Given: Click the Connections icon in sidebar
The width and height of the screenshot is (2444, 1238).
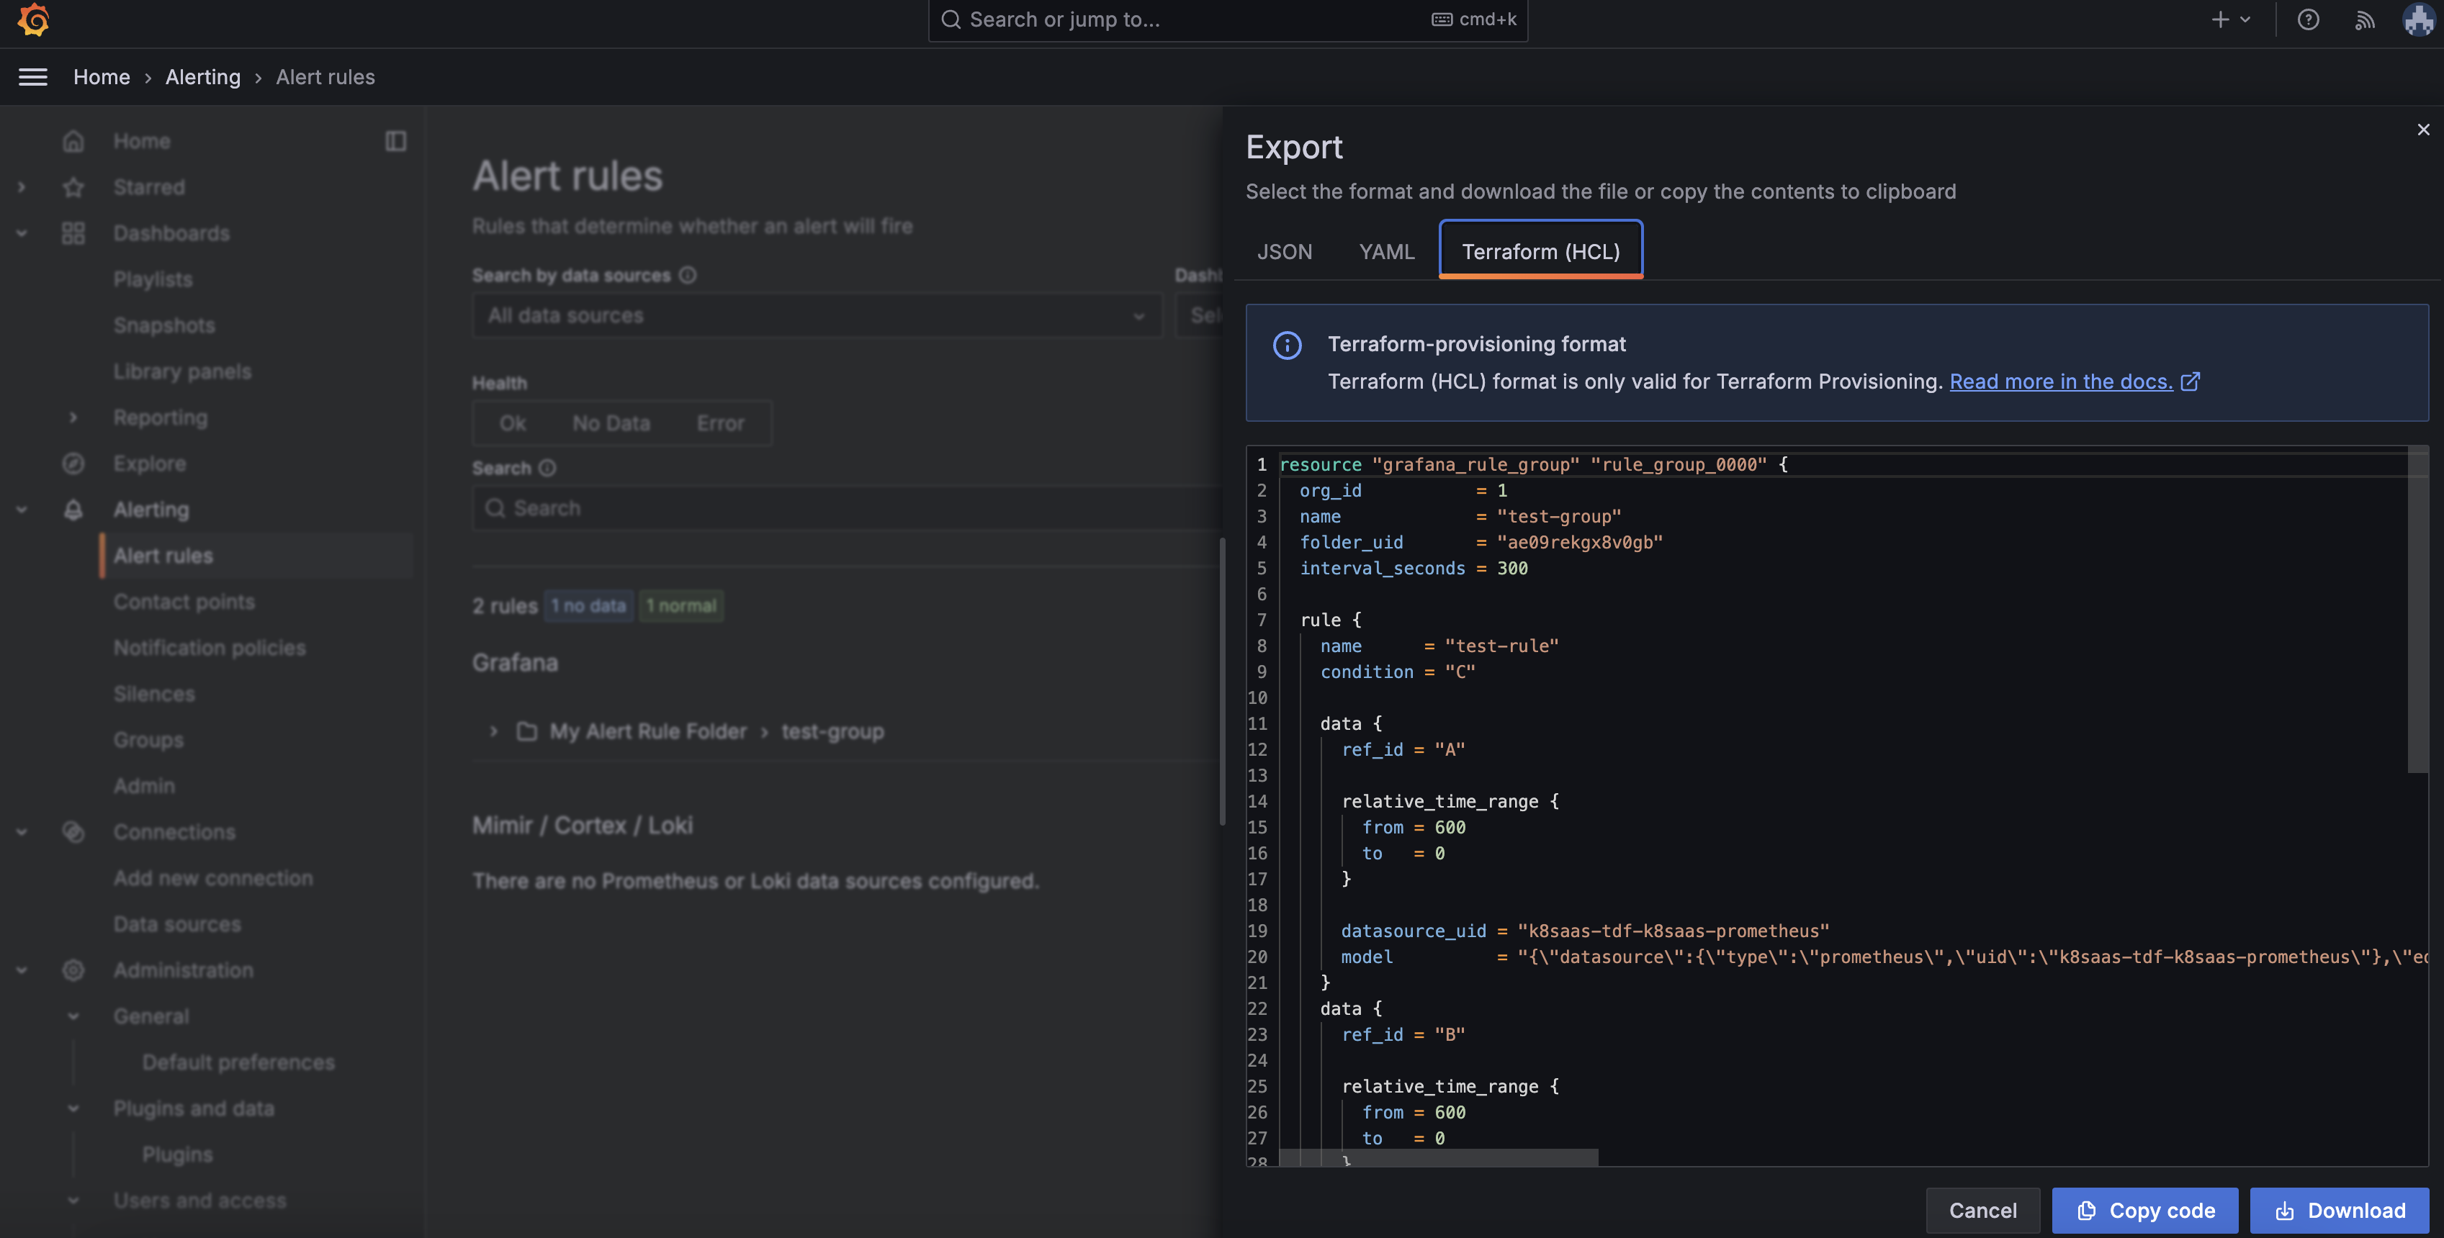Looking at the screenshot, I should (73, 832).
